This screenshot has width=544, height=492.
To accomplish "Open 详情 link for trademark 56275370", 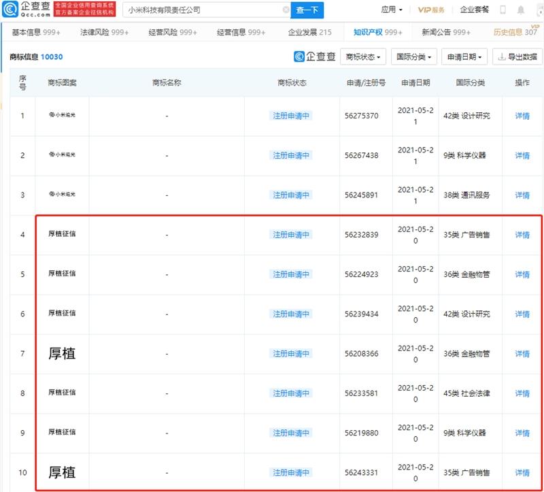I will click(x=522, y=116).
